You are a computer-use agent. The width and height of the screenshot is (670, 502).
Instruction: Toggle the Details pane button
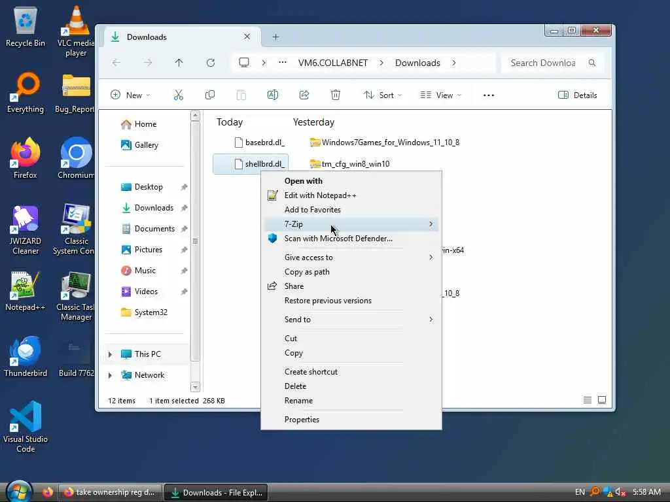578,95
